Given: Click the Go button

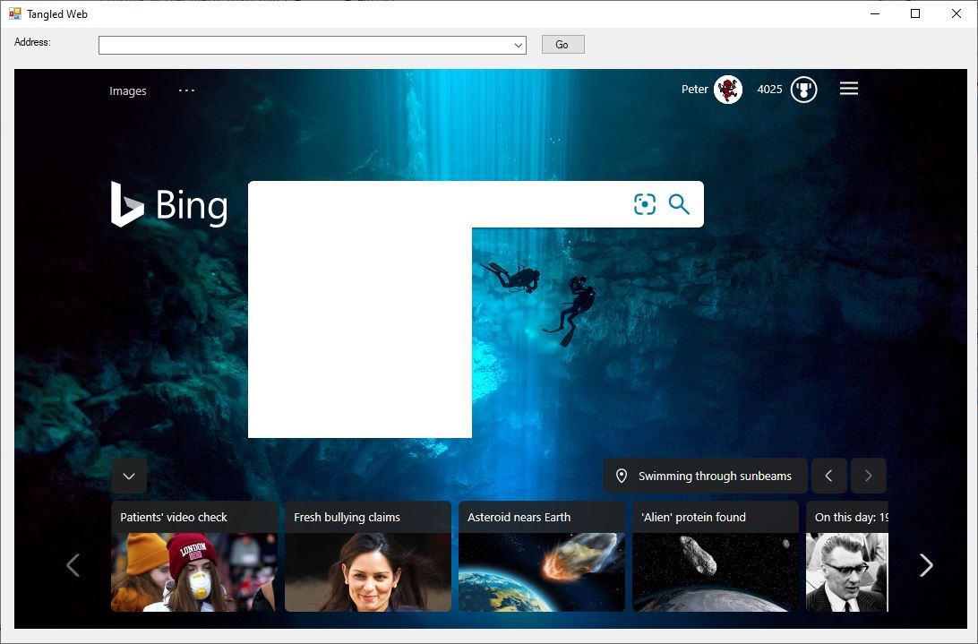Looking at the screenshot, I should (x=562, y=44).
